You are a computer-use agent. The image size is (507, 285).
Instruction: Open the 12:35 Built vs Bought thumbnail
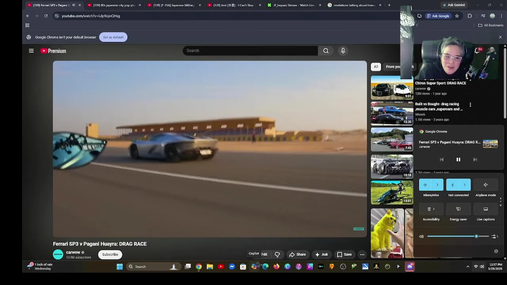(x=392, y=113)
